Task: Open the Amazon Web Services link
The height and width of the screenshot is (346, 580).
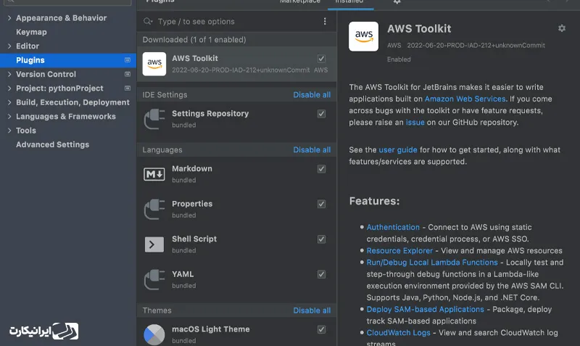Action: [x=465, y=99]
